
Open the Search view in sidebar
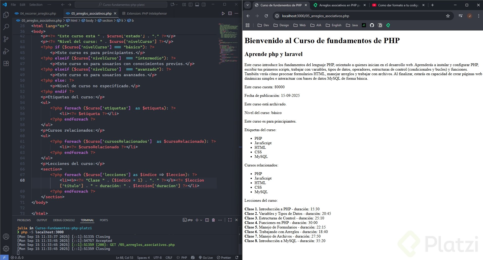[x=6, y=27]
